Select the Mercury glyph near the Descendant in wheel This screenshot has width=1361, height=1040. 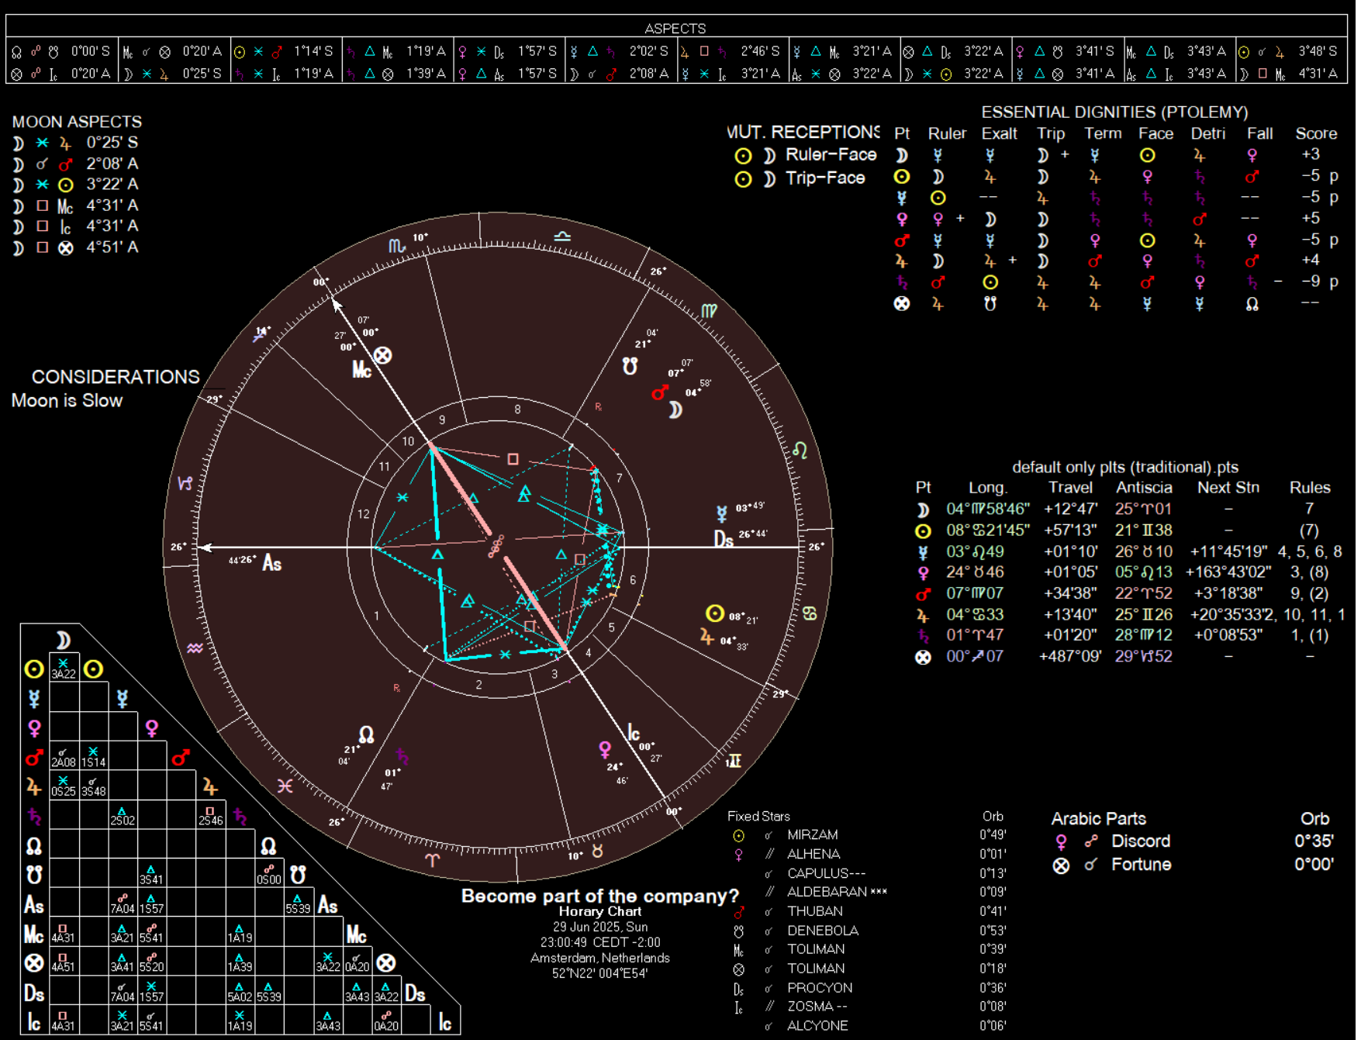(722, 514)
